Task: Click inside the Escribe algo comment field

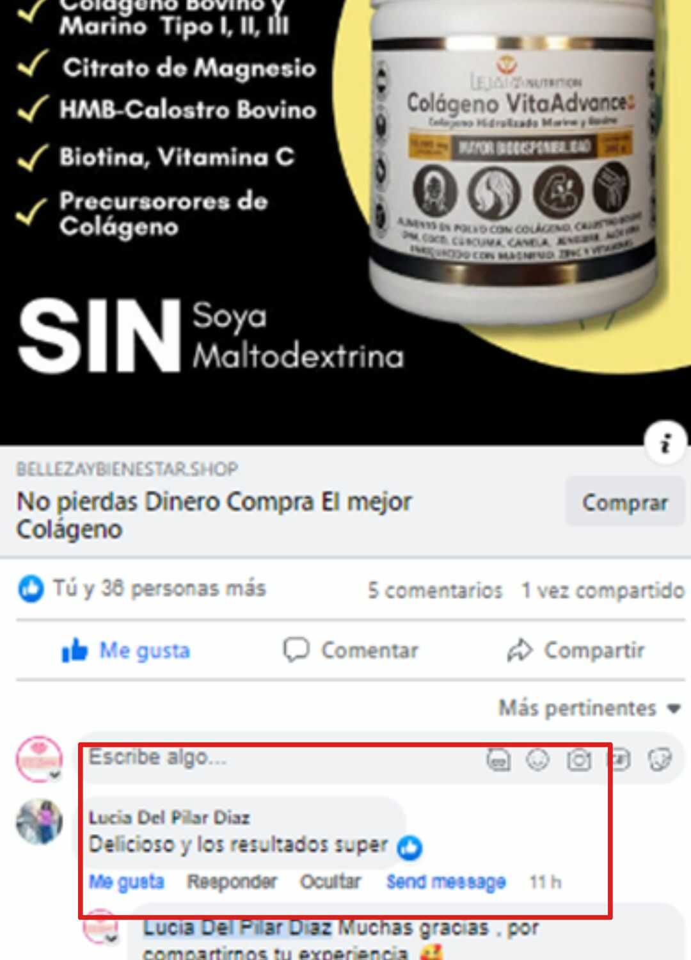Action: (282, 758)
